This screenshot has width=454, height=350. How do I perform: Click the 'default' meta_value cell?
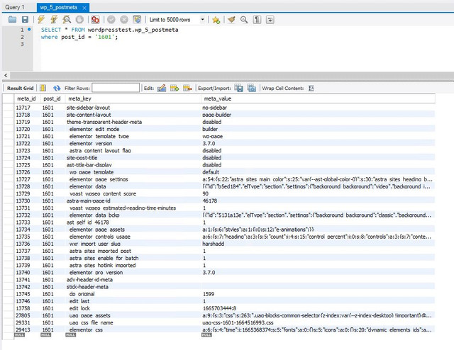click(318, 172)
